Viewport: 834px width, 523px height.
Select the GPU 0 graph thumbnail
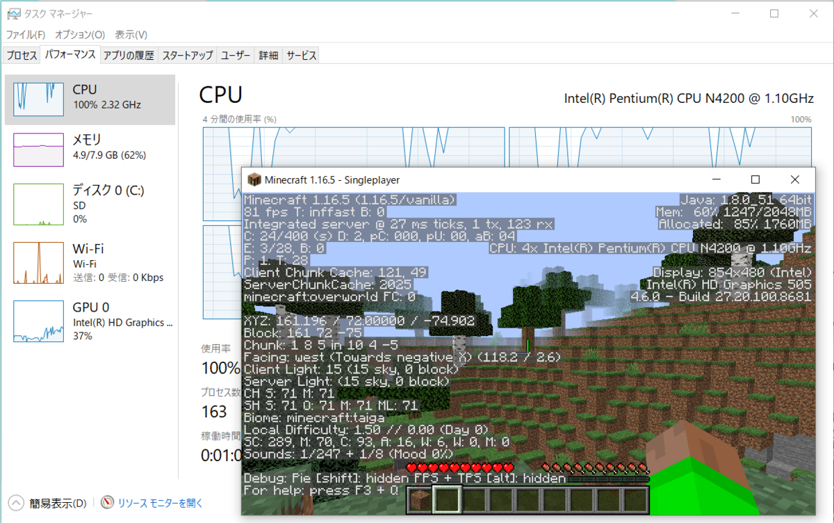pos(39,321)
